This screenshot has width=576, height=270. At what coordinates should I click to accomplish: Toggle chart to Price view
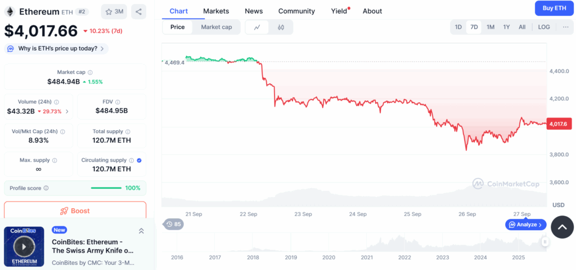[177, 27]
